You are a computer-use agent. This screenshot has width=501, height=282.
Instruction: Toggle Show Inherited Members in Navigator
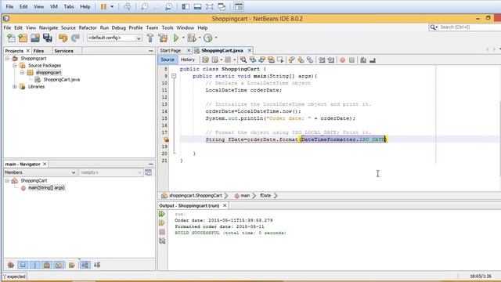pyautogui.click(x=11, y=265)
